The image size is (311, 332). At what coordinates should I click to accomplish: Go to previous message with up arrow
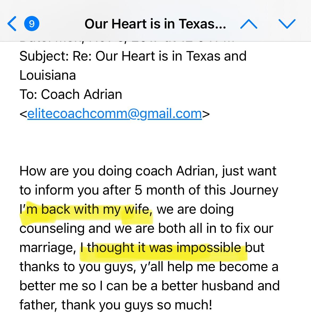(249, 24)
